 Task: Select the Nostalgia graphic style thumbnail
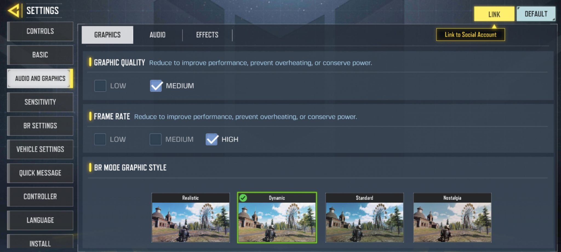click(x=452, y=218)
